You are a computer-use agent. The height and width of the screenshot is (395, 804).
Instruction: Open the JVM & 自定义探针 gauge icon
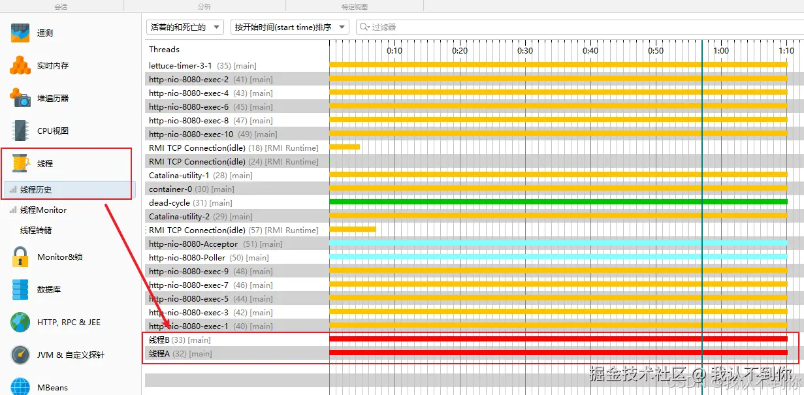click(20, 355)
